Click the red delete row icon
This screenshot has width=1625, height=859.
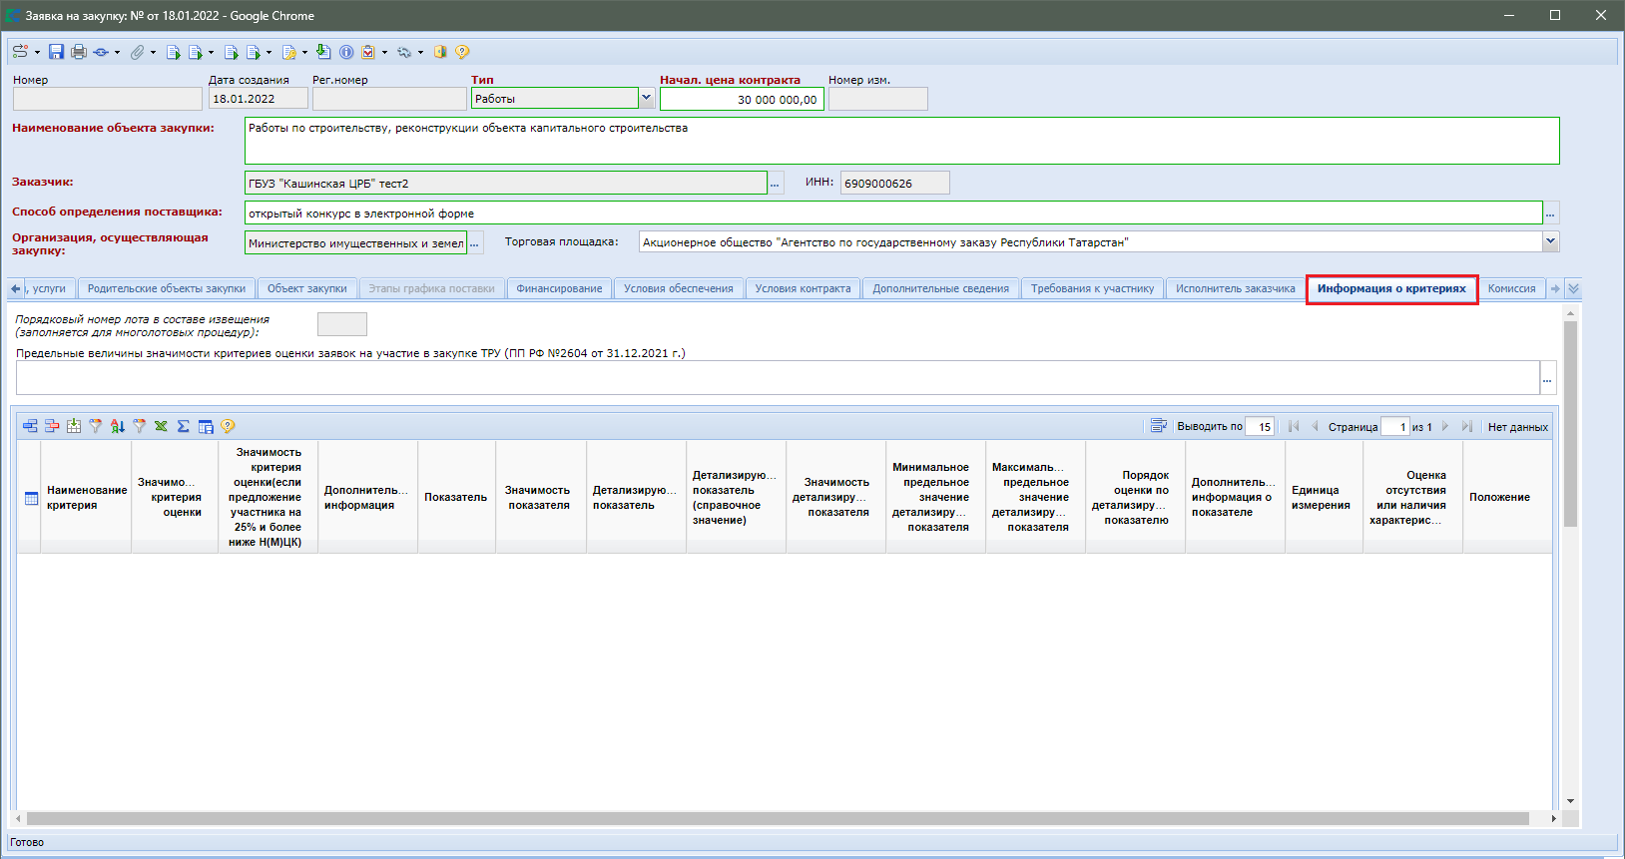coord(52,426)
